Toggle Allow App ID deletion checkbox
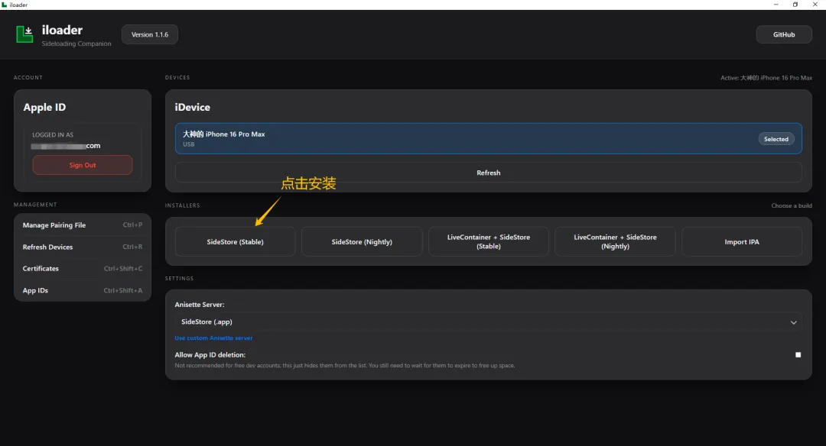 click(x=798, y=355)
